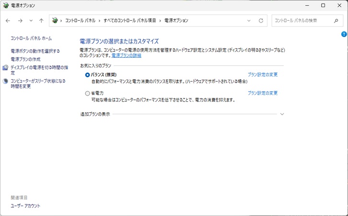
Task: Select the バランス (推奨) power plan
Action: pyautogui.click(x=87, y=75)
